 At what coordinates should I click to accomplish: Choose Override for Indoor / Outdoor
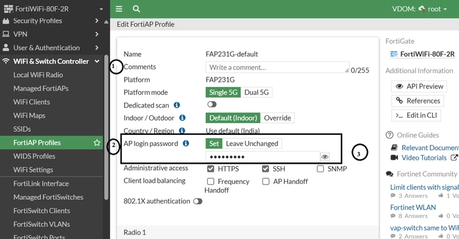tap(277, 118)
